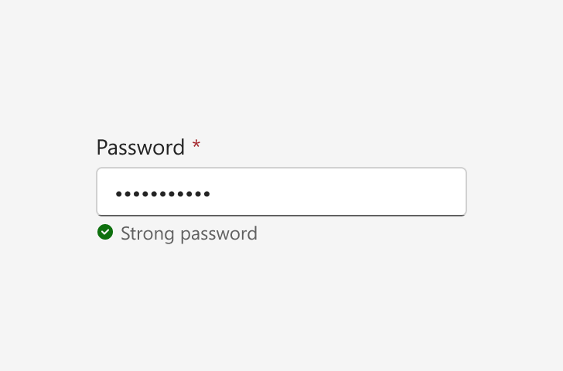Click the end of the "Strong password" text
Screen dimensions: 563x371
coord(257,234)
